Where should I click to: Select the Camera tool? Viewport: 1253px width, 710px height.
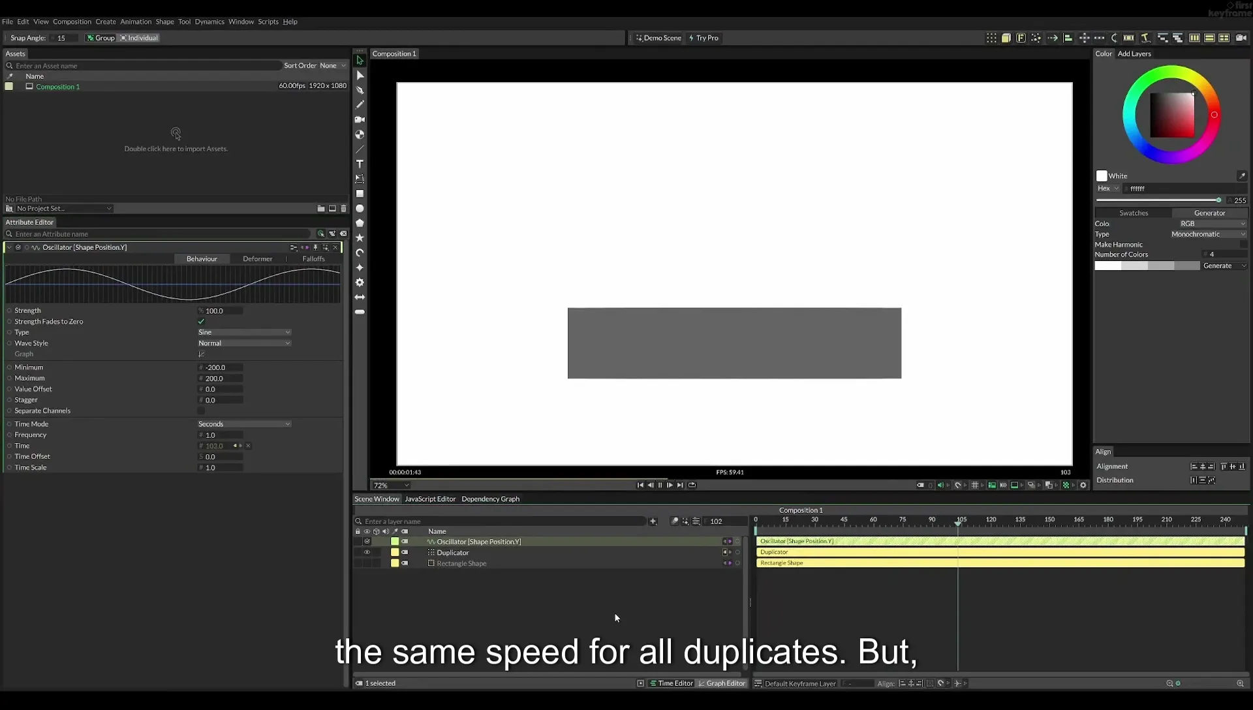(x=360, y=119)
